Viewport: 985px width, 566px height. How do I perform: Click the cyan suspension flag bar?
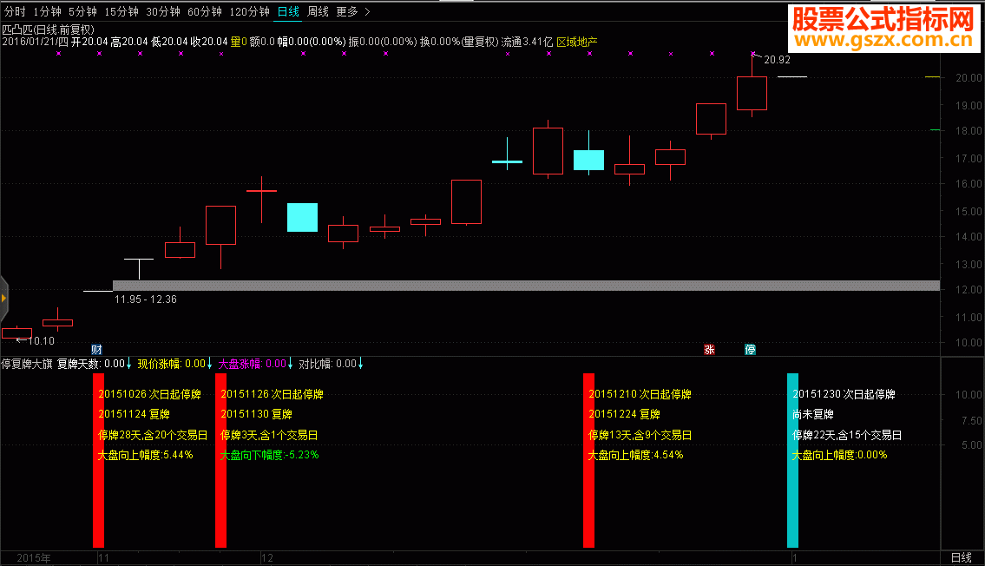793,460
